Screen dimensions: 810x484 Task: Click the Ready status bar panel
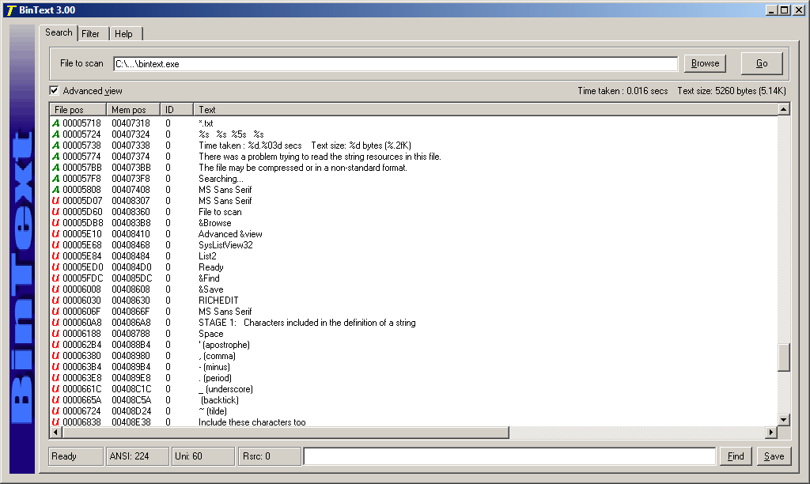pos(76,456)
